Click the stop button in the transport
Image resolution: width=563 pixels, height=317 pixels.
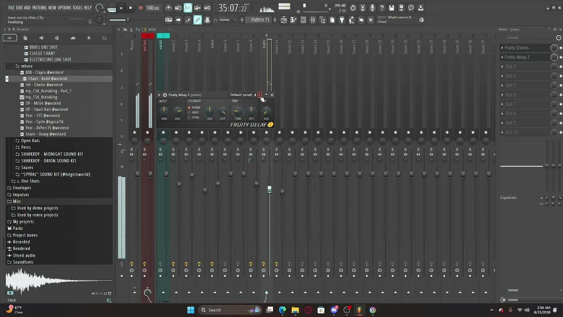[x=131, y=8]
